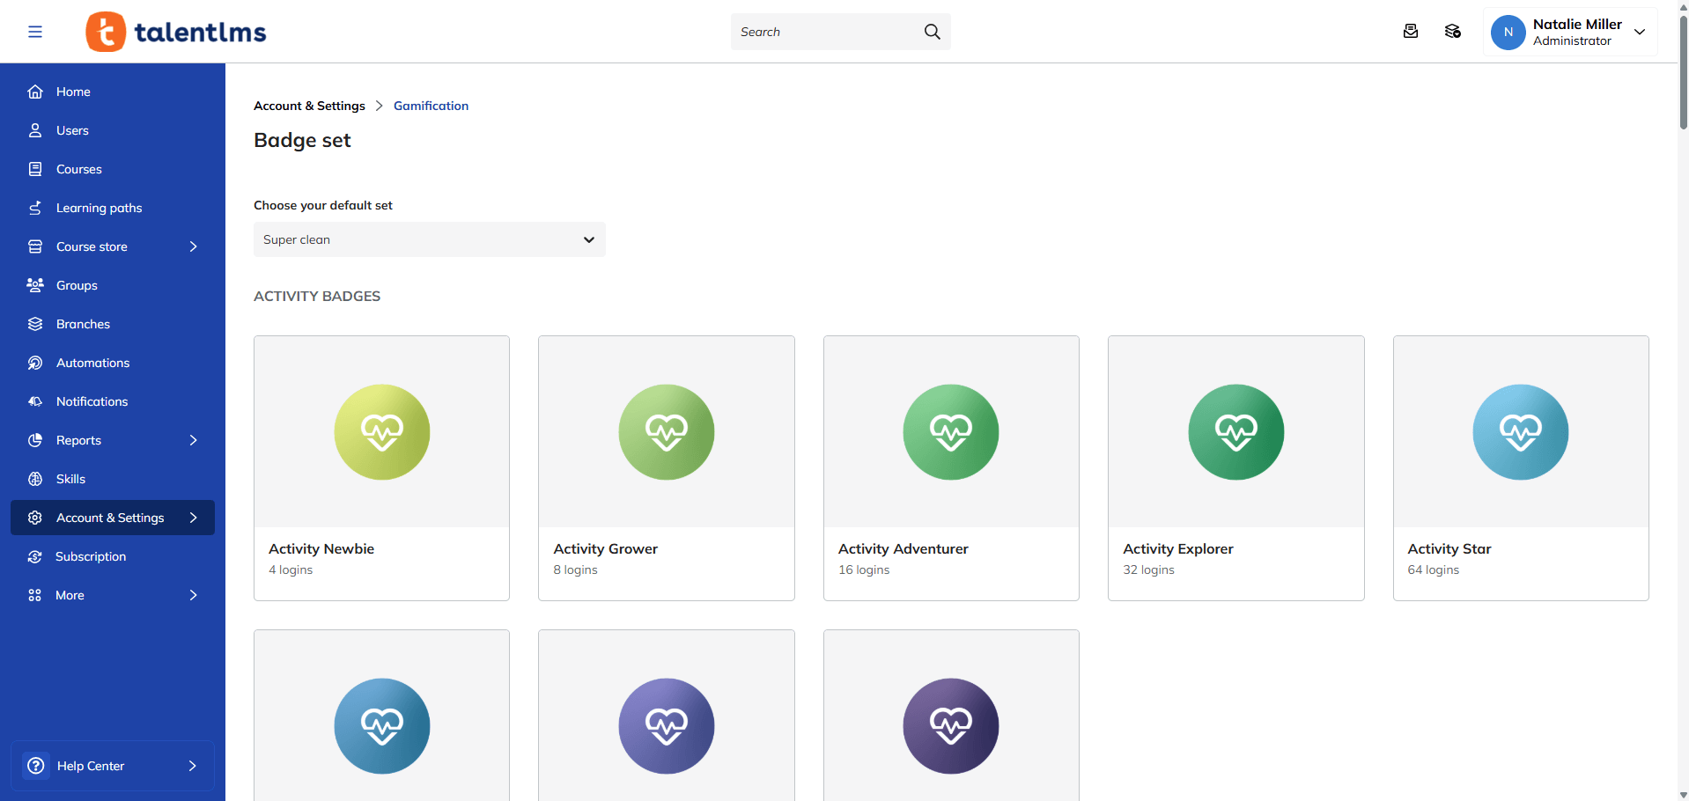1689x801 pixels.
Task: Navigate using the Account & Settings breadcrumb link
Action: 309,106
